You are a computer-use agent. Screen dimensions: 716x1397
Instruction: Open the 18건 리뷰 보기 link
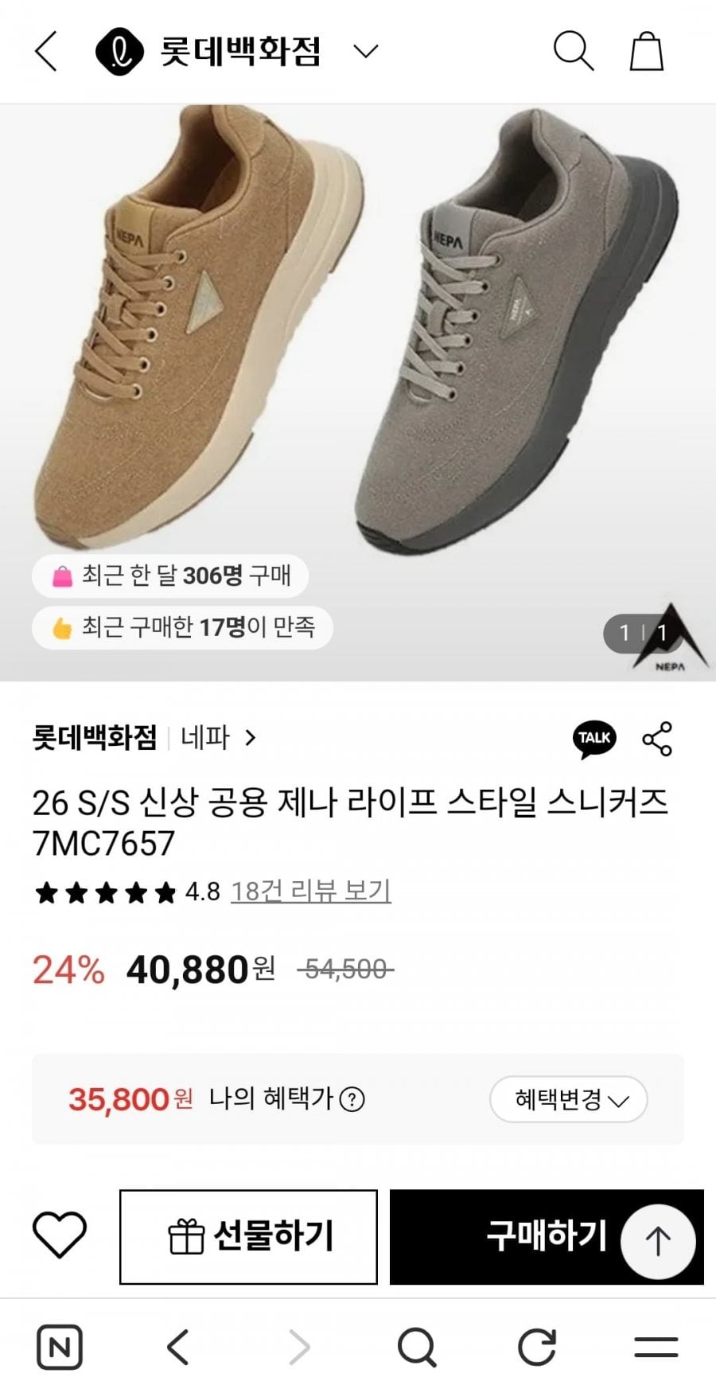[x=310, y=891]
